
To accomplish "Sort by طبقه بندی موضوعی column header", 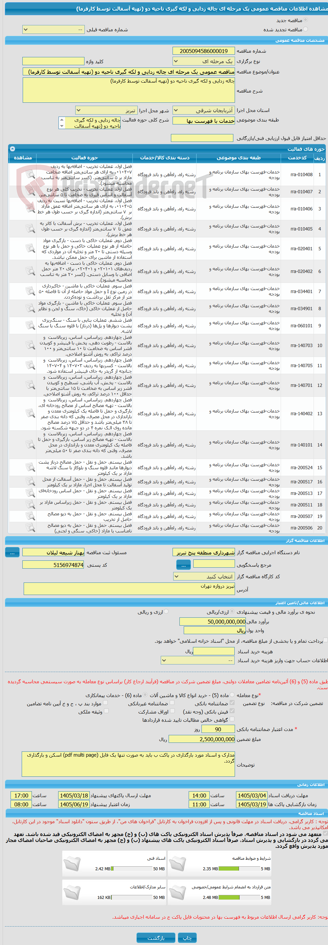I will pos(239,158).
